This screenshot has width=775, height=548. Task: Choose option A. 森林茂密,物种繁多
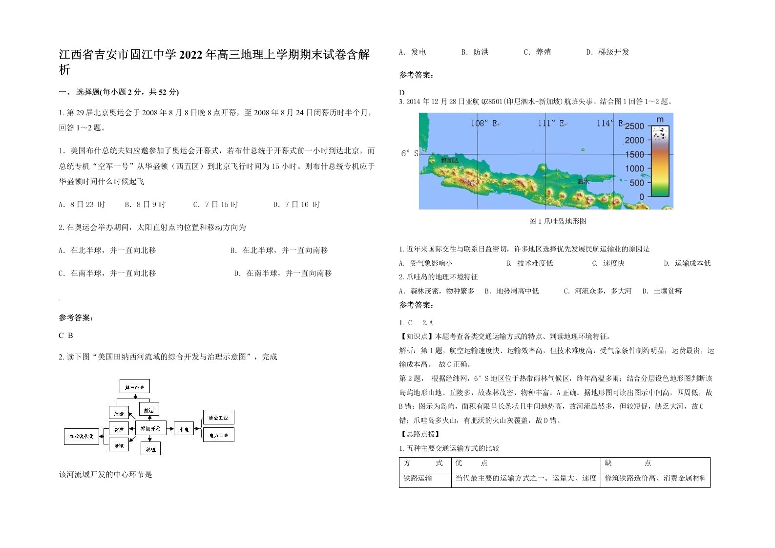[x=437, y=291]
